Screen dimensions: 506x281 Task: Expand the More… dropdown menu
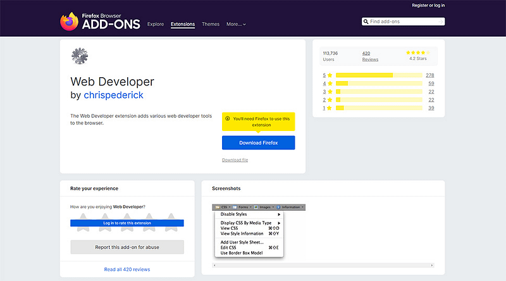point(236,24)
